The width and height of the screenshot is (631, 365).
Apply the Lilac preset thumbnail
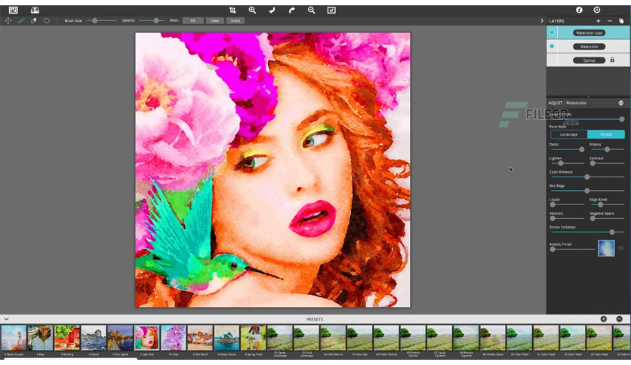coord(173,338)
